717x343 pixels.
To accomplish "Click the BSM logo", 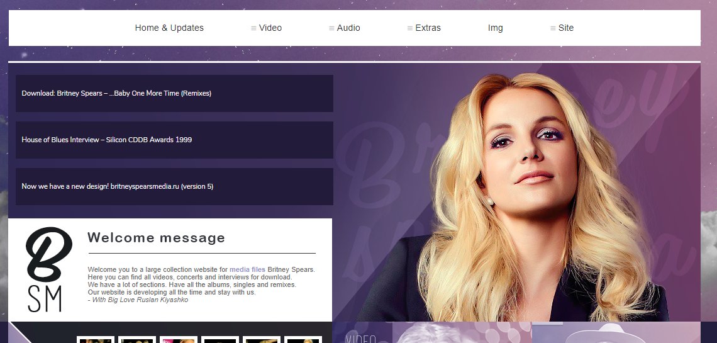I will click(x=49, y=269).
